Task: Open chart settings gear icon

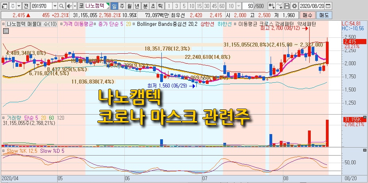Action: (294, 6)
